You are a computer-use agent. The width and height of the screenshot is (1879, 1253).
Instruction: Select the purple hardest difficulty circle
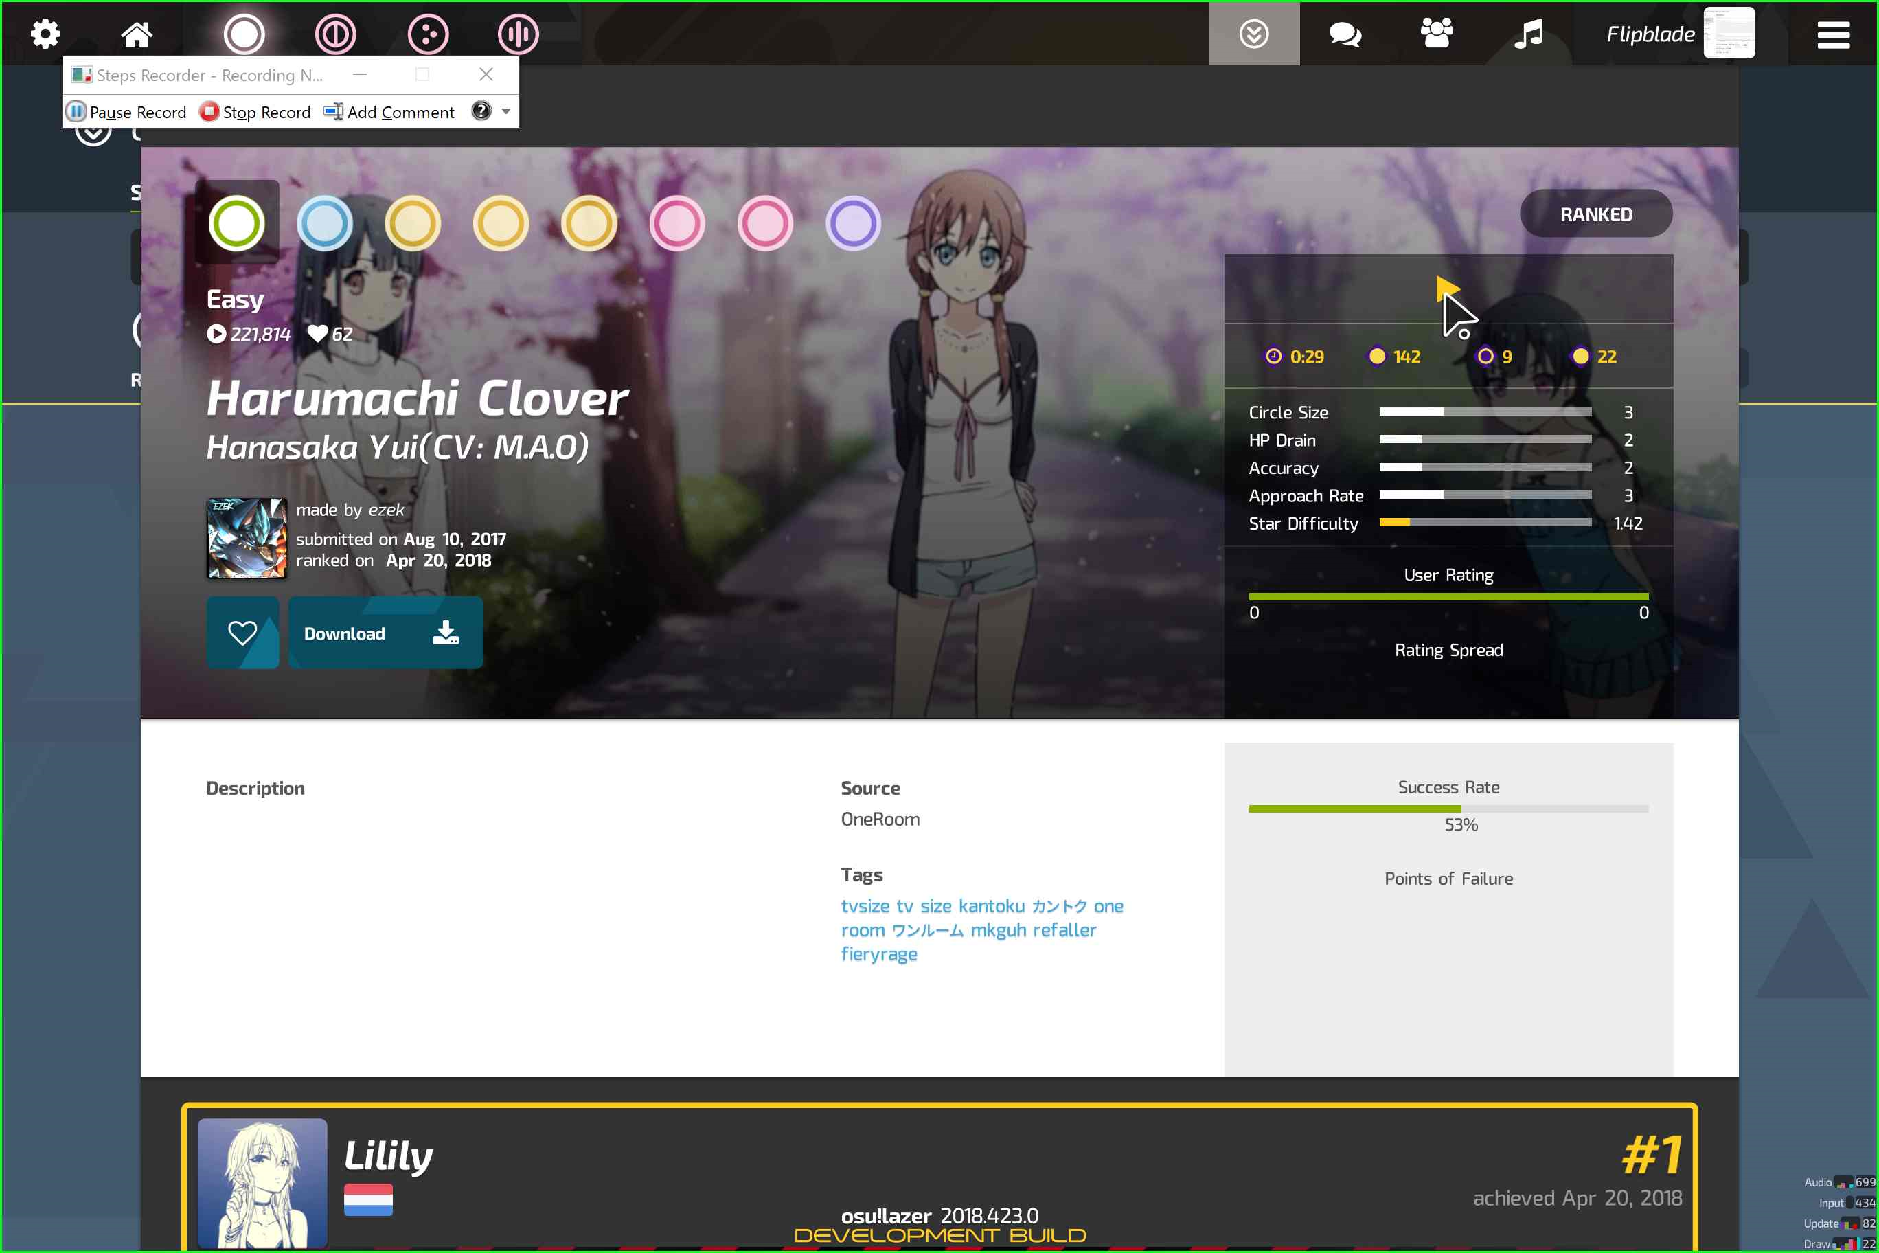(x=853, y=223)
